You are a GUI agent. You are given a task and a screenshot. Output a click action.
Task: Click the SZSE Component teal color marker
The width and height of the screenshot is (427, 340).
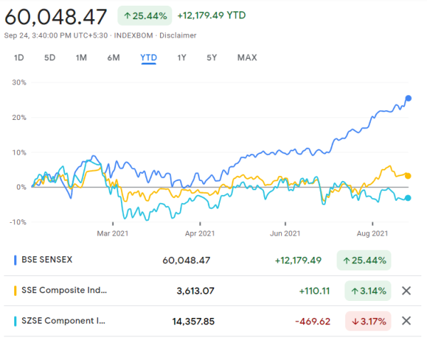[x=16, y=321]
